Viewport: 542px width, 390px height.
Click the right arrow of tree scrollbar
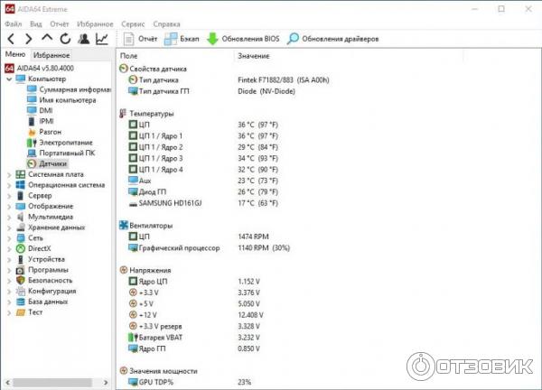point(106,383)
